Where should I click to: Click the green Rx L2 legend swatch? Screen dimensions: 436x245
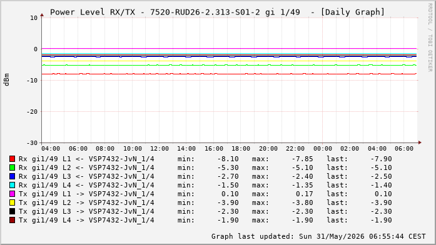tap(13, 167)
